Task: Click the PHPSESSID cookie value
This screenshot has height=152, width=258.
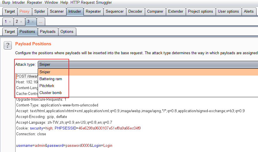Action: coord(110,128)
